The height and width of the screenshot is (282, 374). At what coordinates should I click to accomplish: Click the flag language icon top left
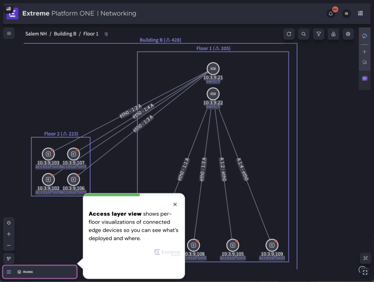9,9
